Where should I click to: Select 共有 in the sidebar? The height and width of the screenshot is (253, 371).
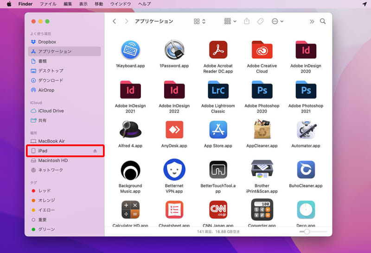click(x=64, y=120)
